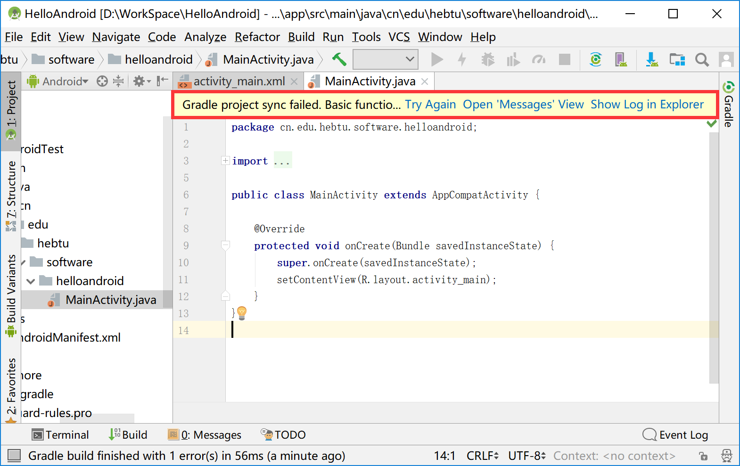This screenshot has width=740, height=466.
Task: Toggle the Build tool window
Action: pyautogui.click(x=128, y=434)
